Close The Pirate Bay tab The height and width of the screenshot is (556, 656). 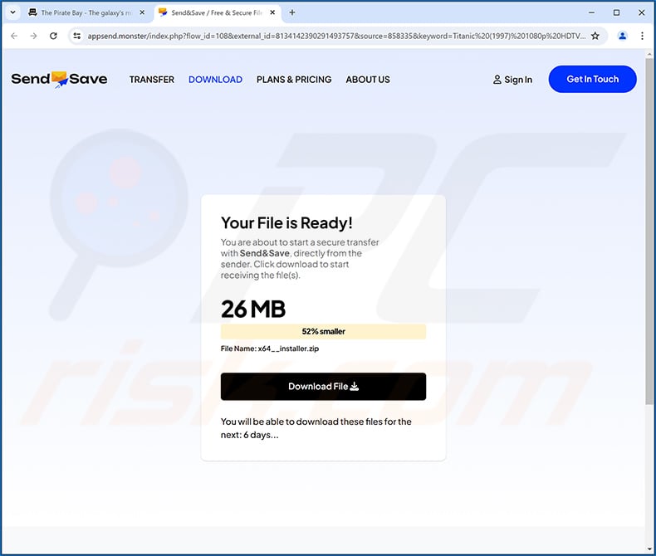(142, 12)
